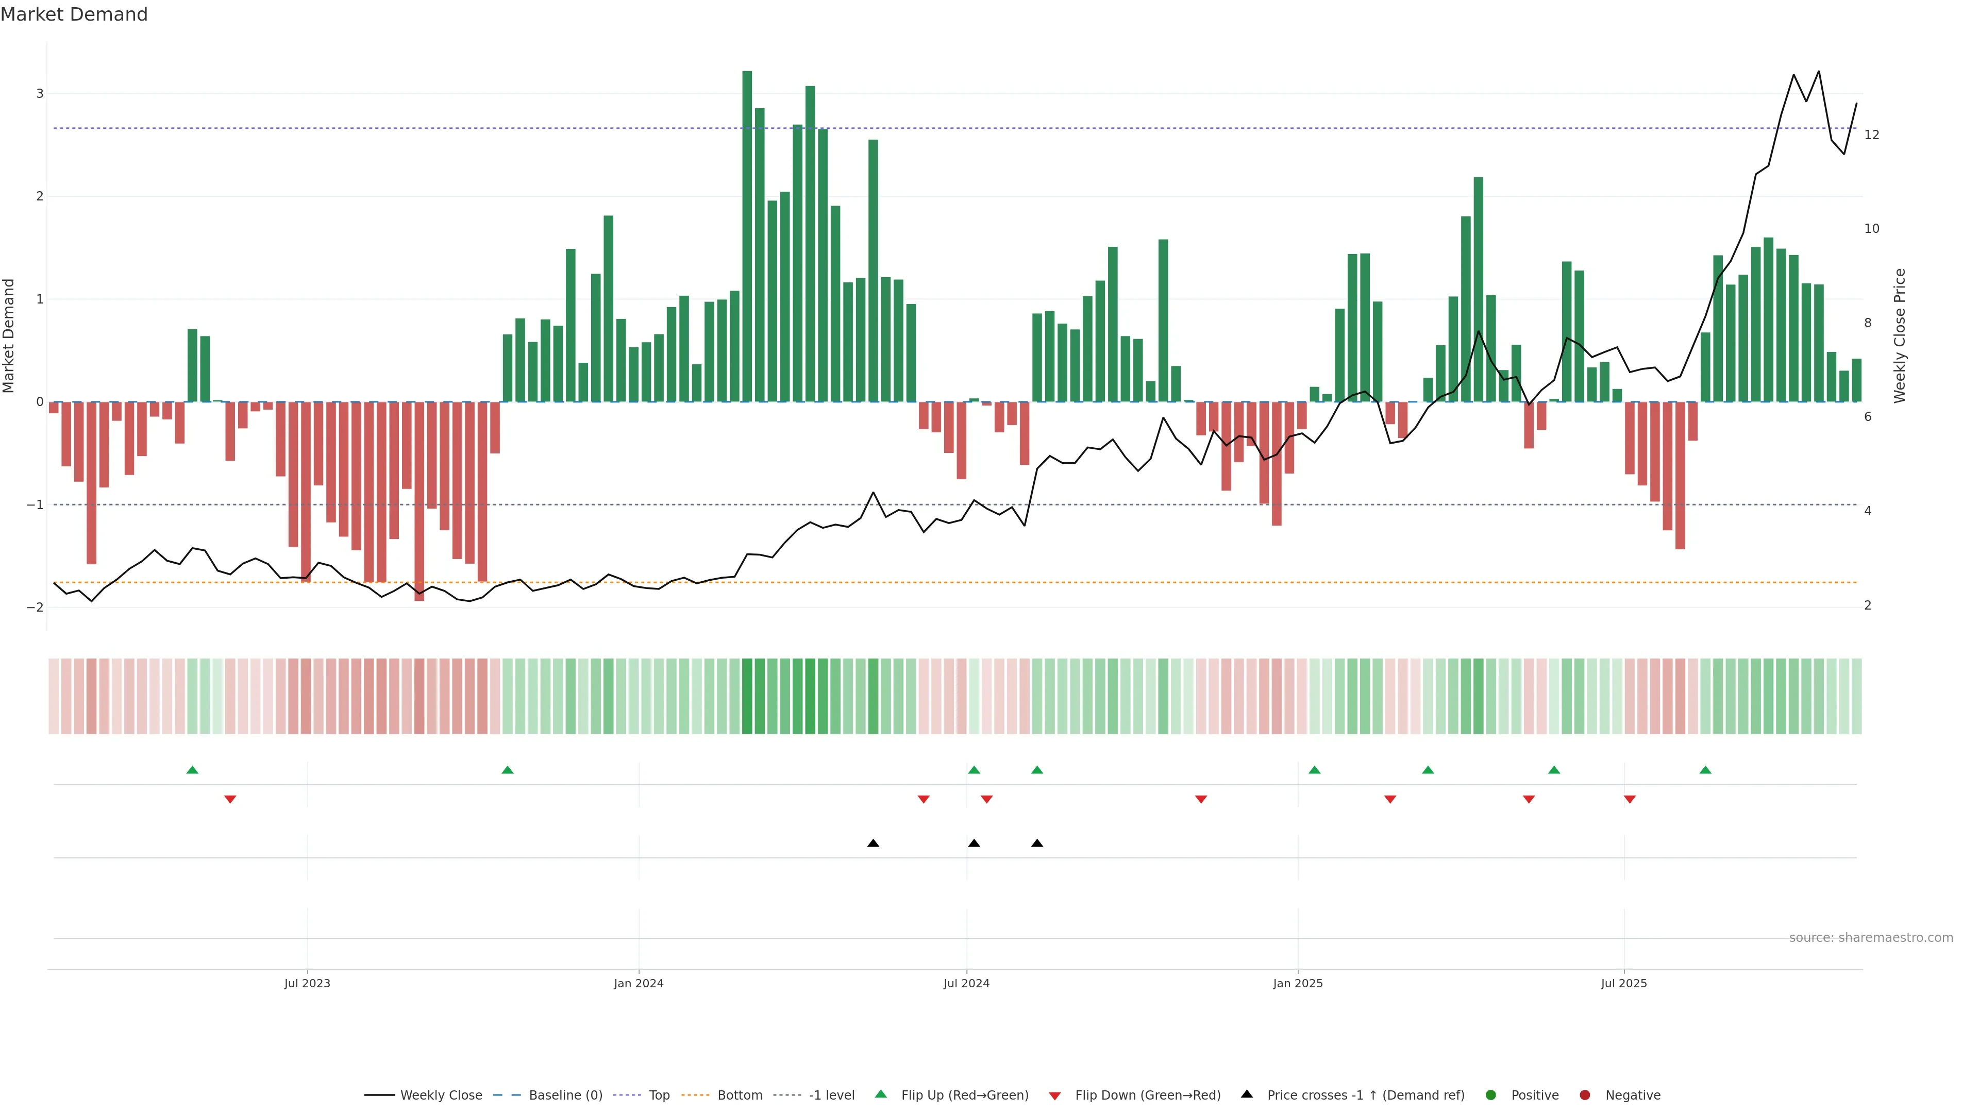
Task: Click the Market Demand chart title
Action: (74, 14)
